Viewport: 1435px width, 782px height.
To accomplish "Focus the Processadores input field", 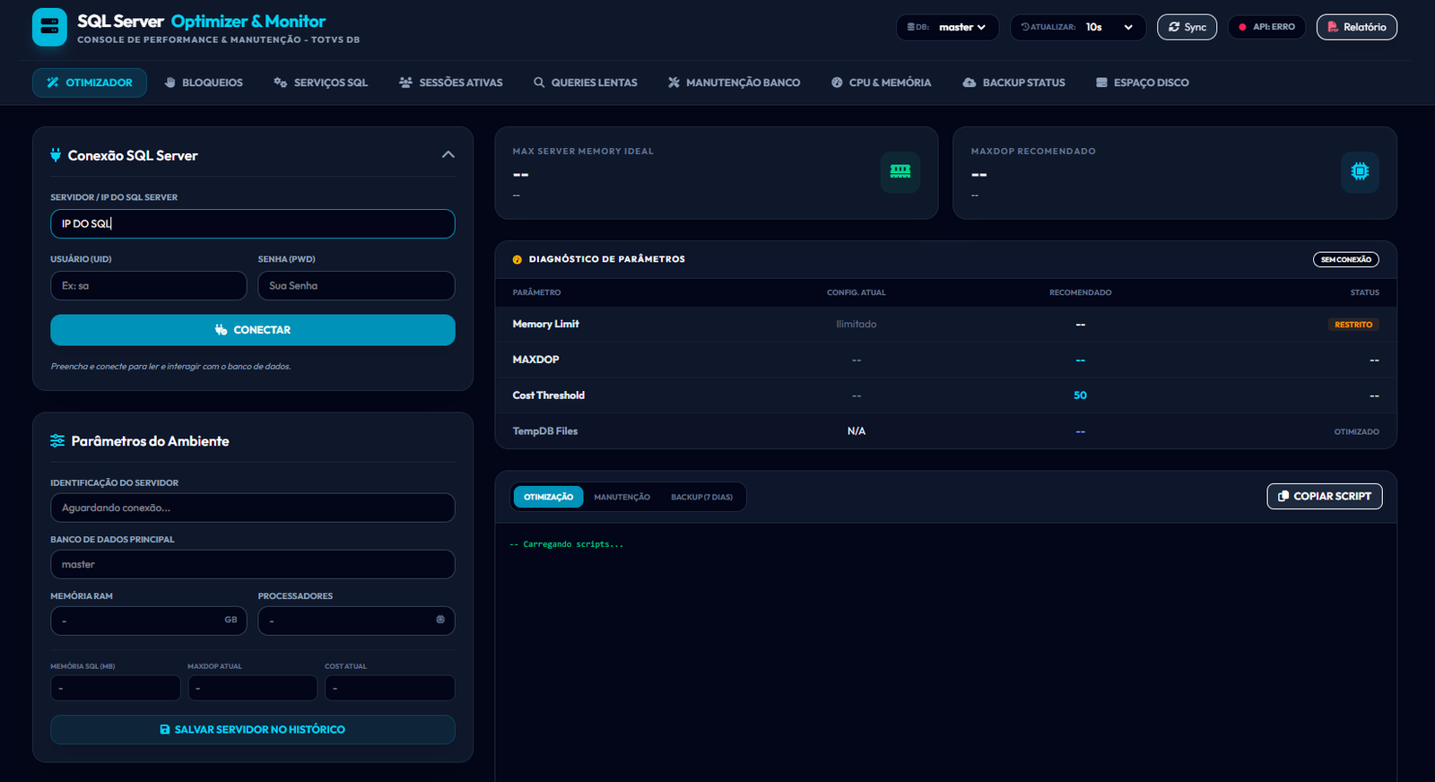I will click(x=357, y=621).
